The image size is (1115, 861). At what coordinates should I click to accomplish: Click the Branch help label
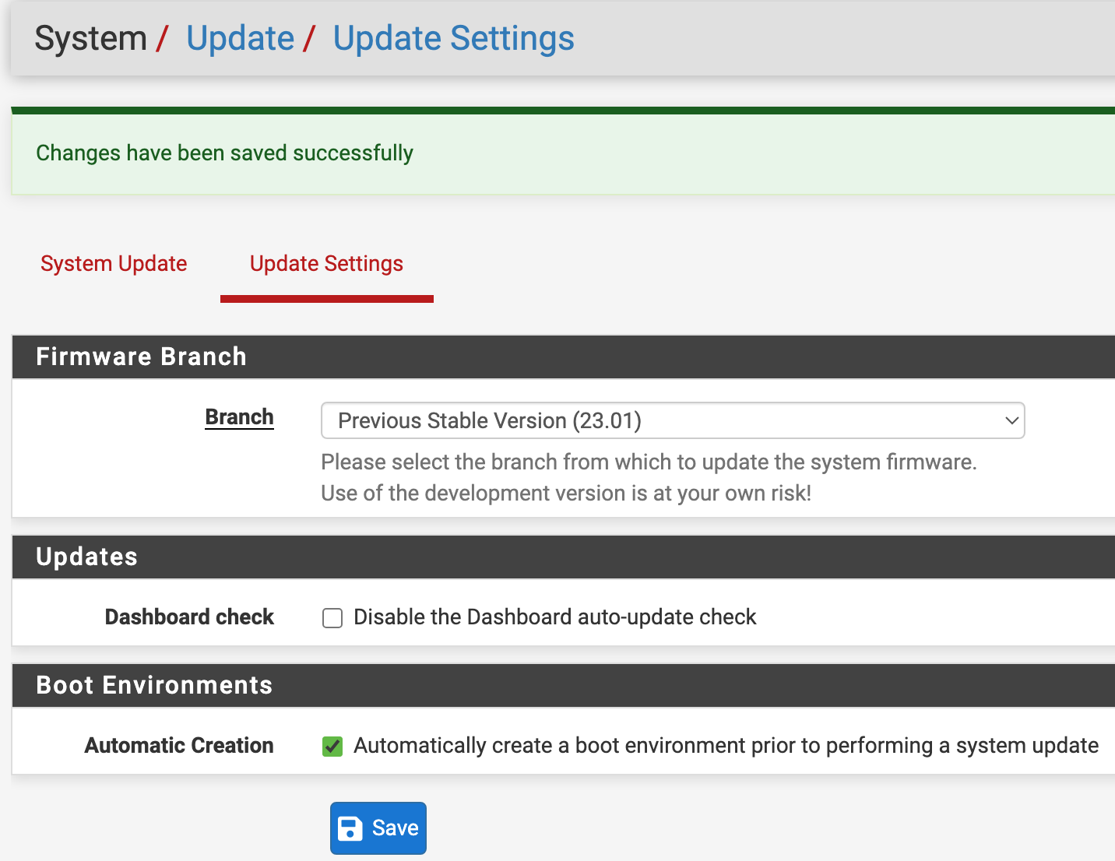[x=239, y=417]
